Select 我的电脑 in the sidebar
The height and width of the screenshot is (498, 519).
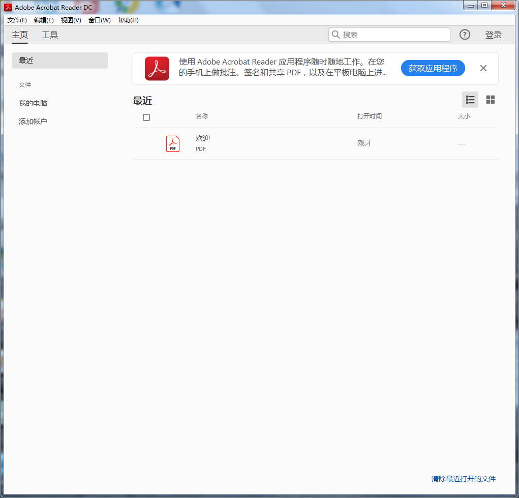[x=33, y=103]
